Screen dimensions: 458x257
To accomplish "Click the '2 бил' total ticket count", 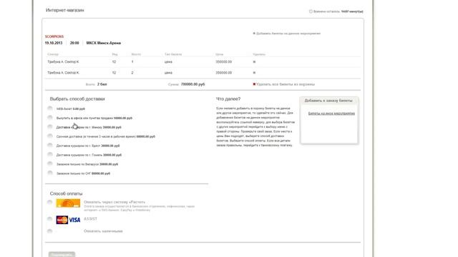I will click(102, 84).
